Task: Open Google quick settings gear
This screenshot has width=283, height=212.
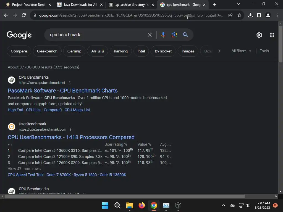Action: click(x=259, y=35)
